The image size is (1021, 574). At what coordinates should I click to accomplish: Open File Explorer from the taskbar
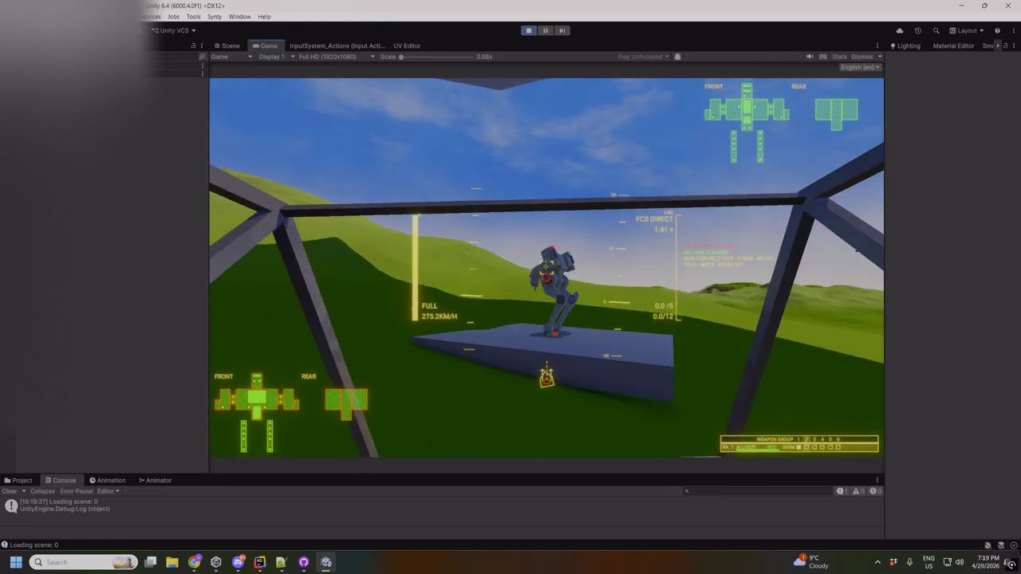tap(172, 562)
